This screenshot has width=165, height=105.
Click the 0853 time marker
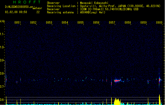pyautogui.click(x=49, y=23)
